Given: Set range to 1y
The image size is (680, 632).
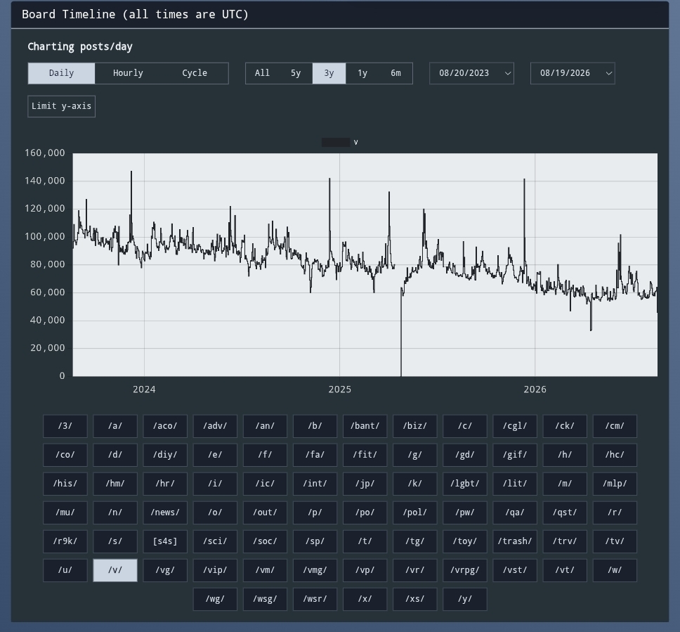Looking at the screenshot, I should pos(362,73).
